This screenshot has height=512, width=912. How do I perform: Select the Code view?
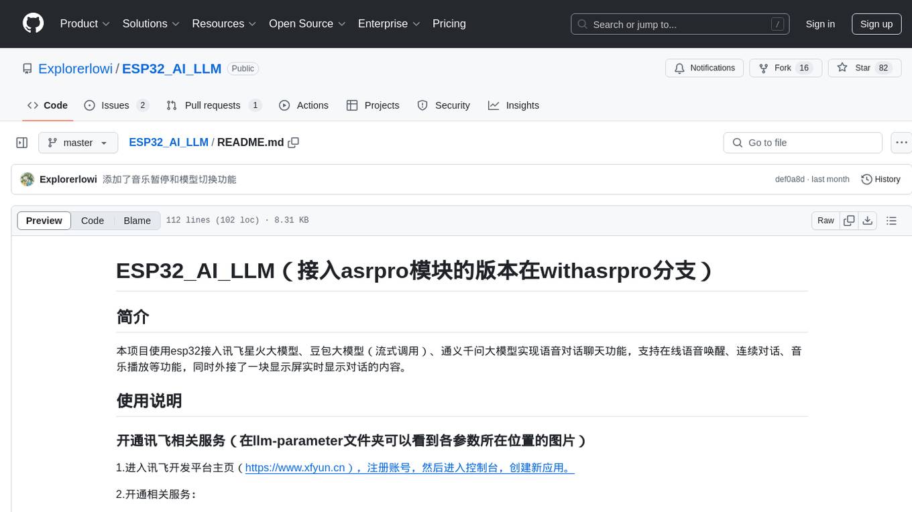click(93, 220)
